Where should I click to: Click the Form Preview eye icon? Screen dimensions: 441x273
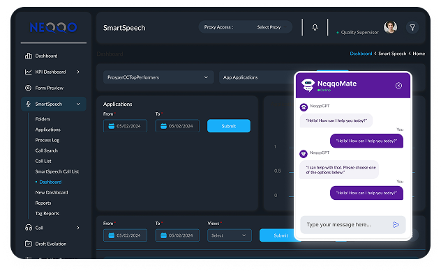pyautogui.click(x=28, y=88)
